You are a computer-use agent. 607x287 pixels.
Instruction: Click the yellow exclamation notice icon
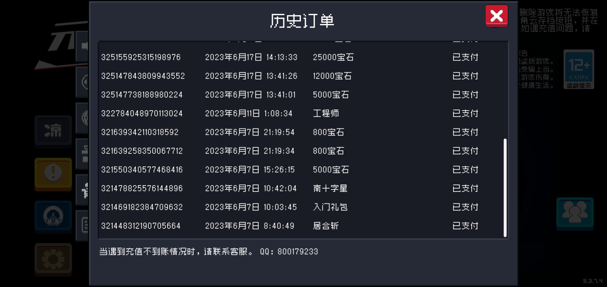tap(53, 174)
